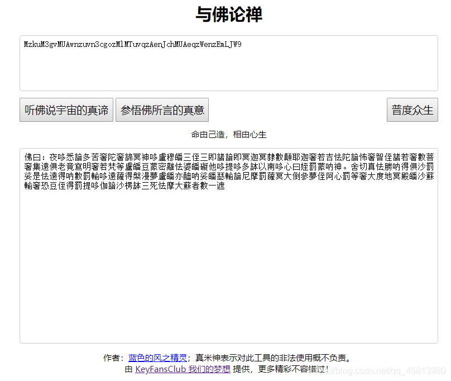
Task: Click inside the encoded text input box
Action: coord(223,61)
